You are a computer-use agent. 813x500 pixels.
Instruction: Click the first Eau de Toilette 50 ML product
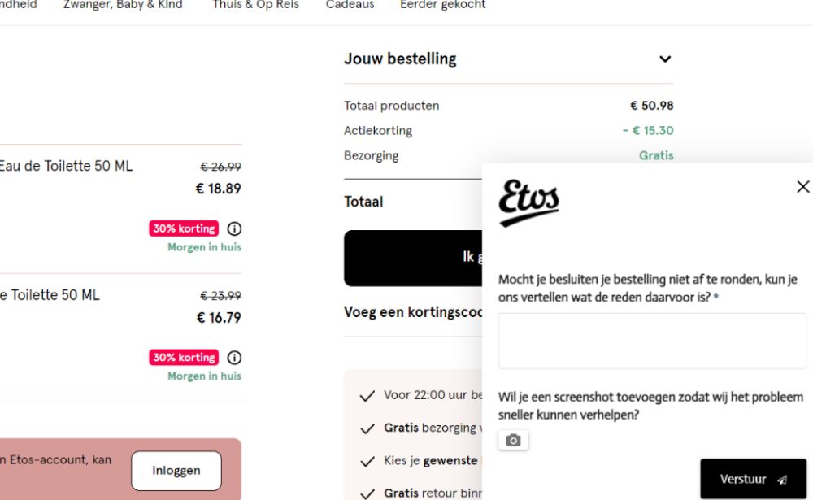click(x=65, y=166)
